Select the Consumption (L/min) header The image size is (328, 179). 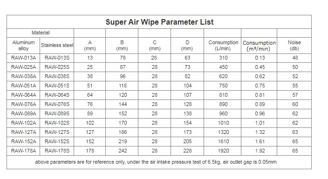click(223, 45)
